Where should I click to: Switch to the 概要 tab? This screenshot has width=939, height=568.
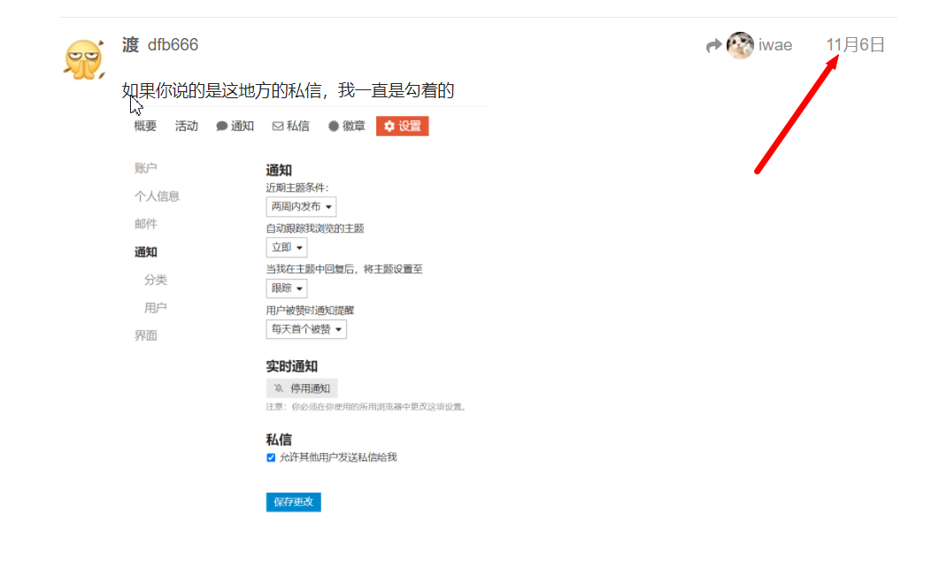145,126
